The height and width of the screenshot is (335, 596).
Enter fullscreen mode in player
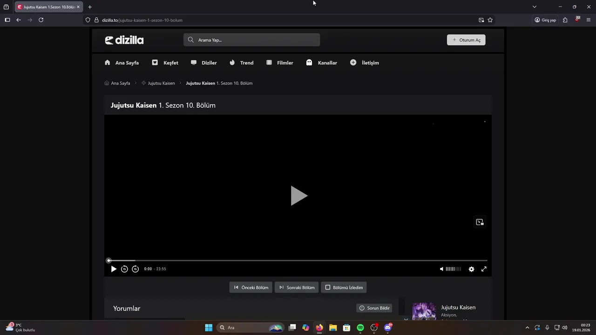point(484,269)
